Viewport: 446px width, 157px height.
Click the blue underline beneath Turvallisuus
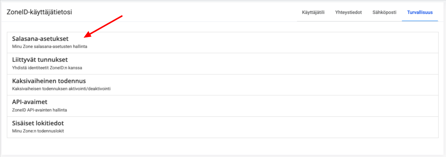click(x=420, y=21)
